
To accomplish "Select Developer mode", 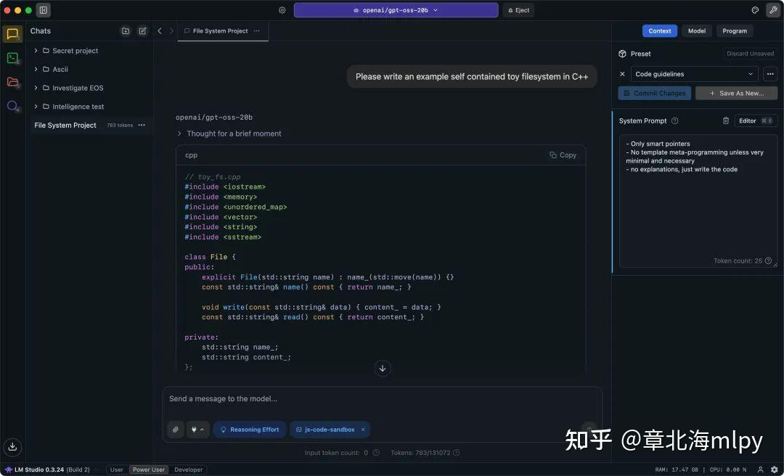I will pyautogui.click(x=189, y=469).
